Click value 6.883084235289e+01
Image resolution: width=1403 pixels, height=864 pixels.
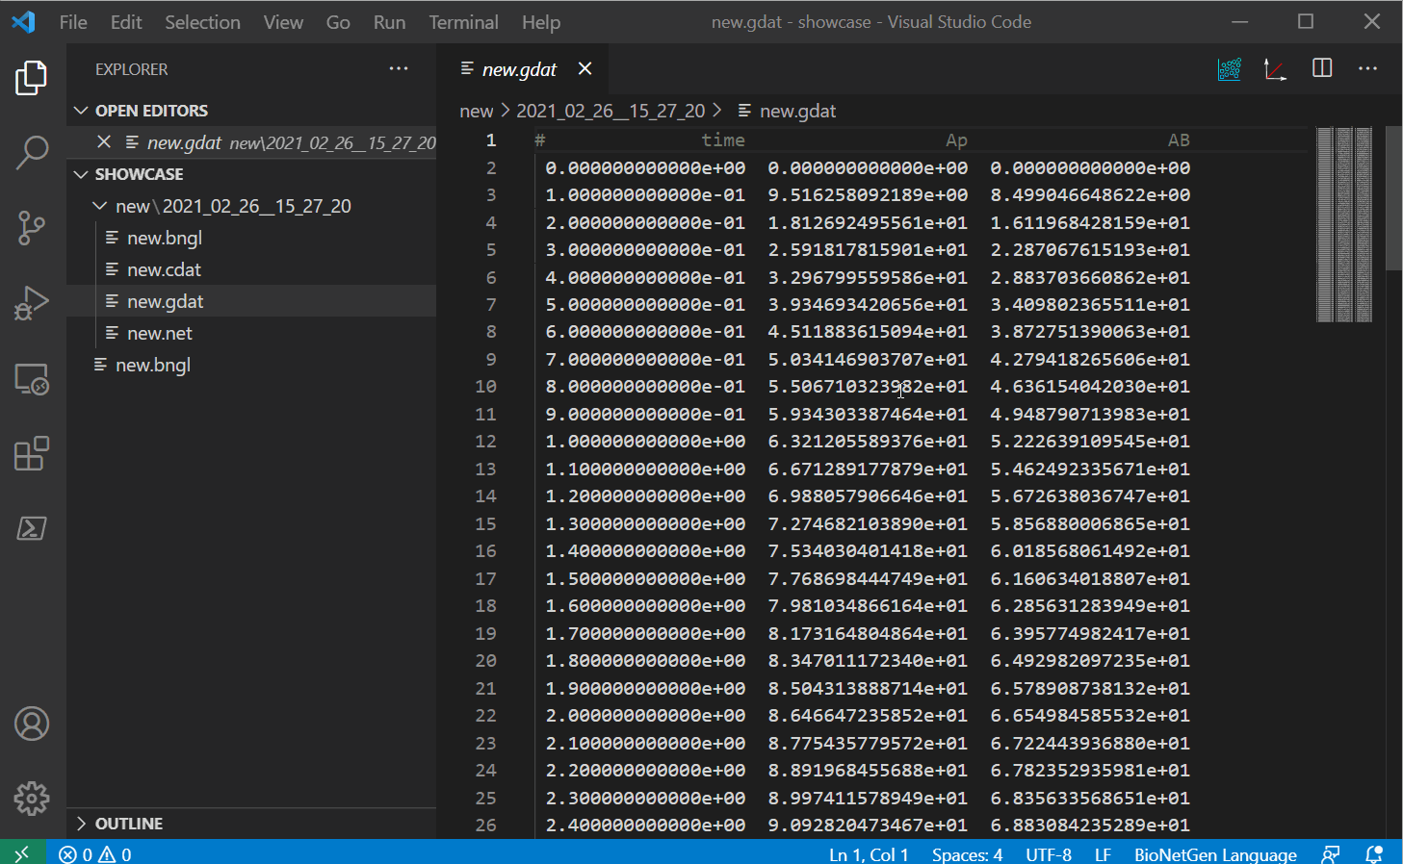pos(1090,826)
